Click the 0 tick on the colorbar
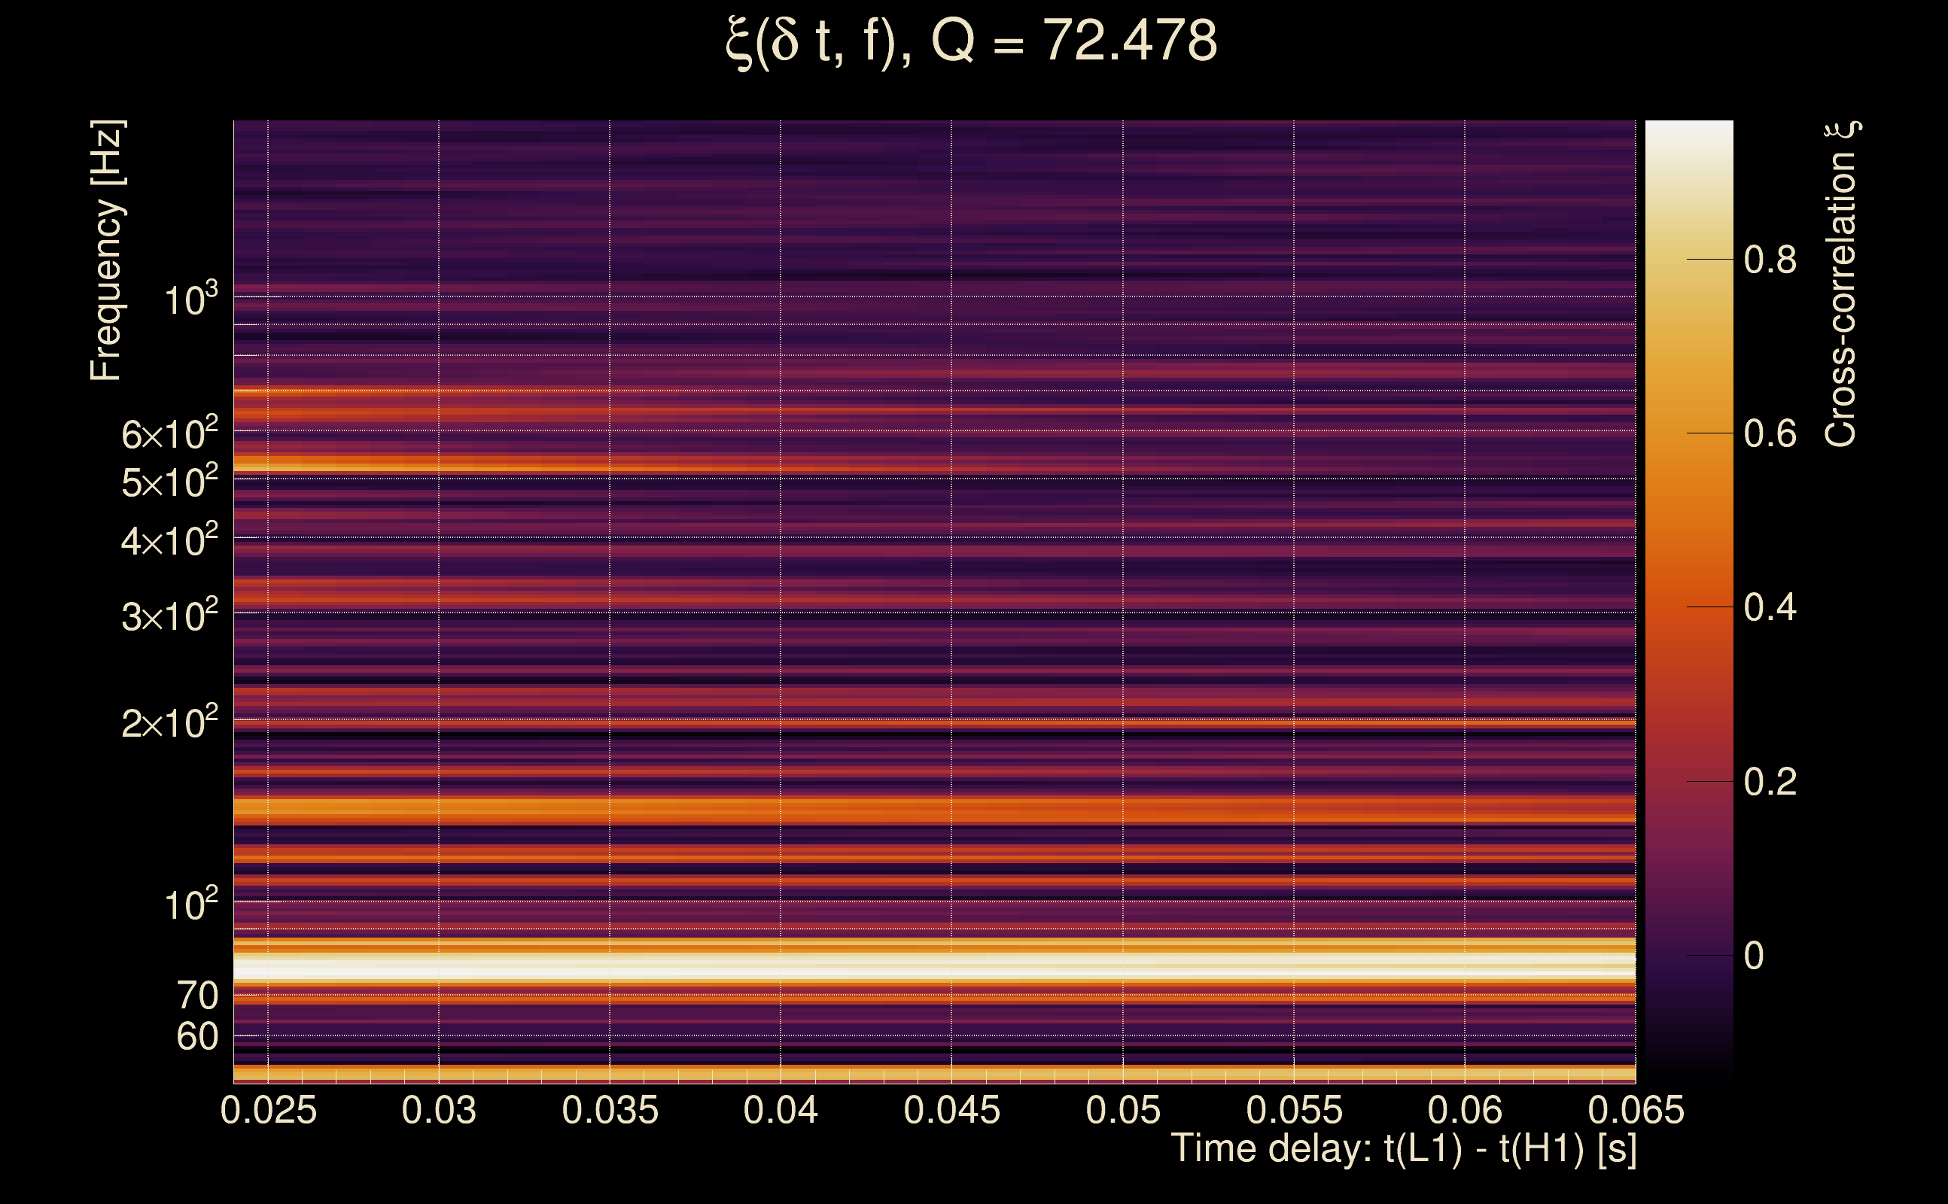Image resolution: width=1948 pixels, height=1204 pixels. (1754, 956)
